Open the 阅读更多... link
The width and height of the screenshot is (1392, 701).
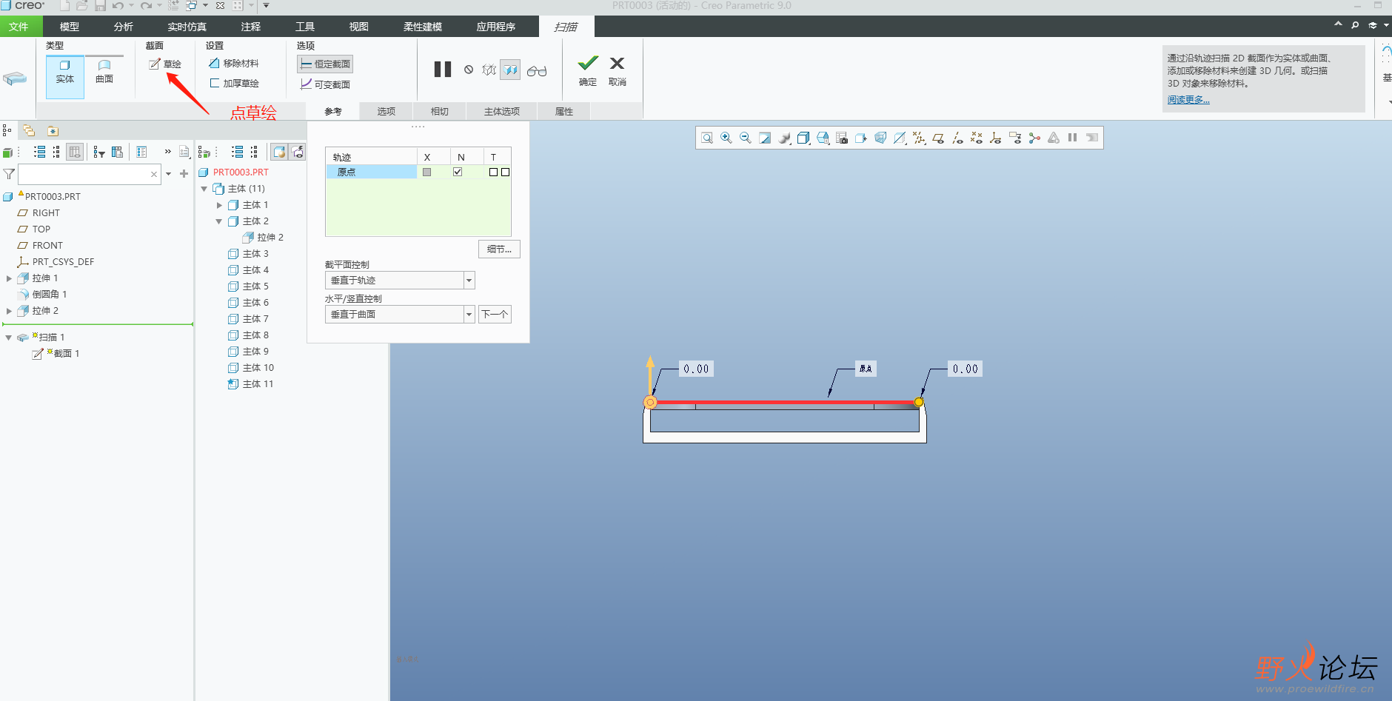[1188, 100]
